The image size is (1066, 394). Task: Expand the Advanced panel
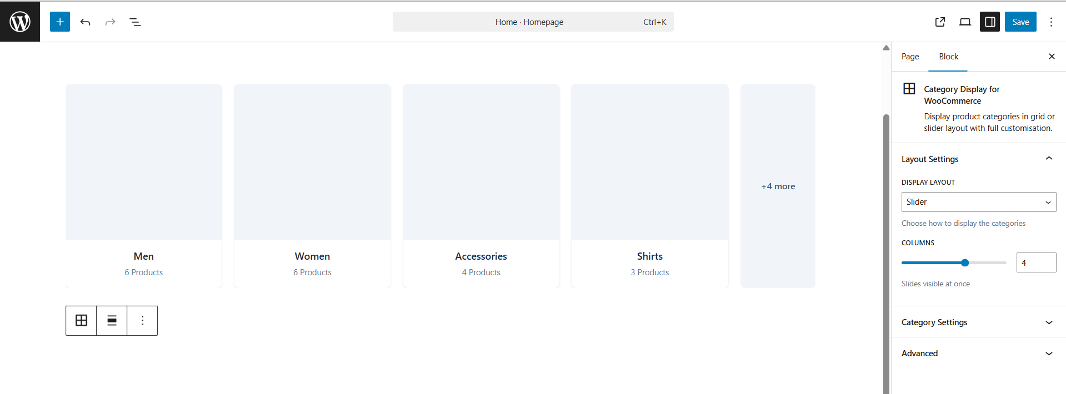978,353
